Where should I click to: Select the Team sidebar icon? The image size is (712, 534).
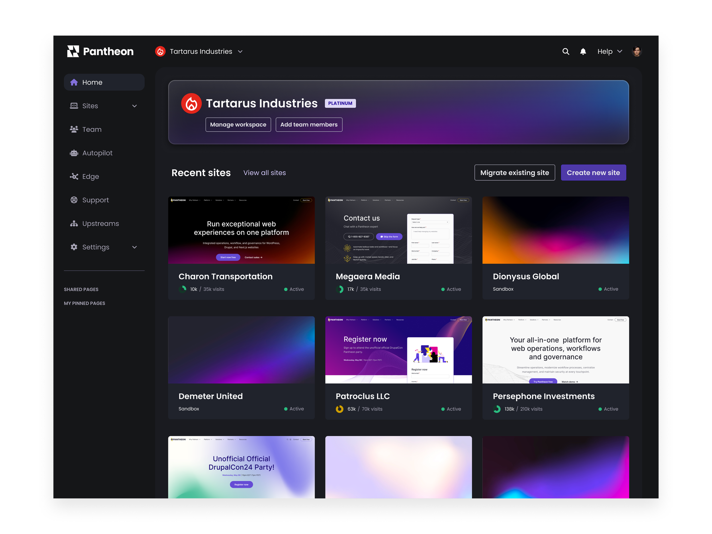coord(74,129)
